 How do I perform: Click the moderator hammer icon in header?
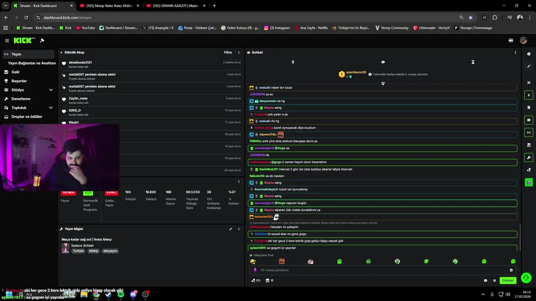point(42,41)
